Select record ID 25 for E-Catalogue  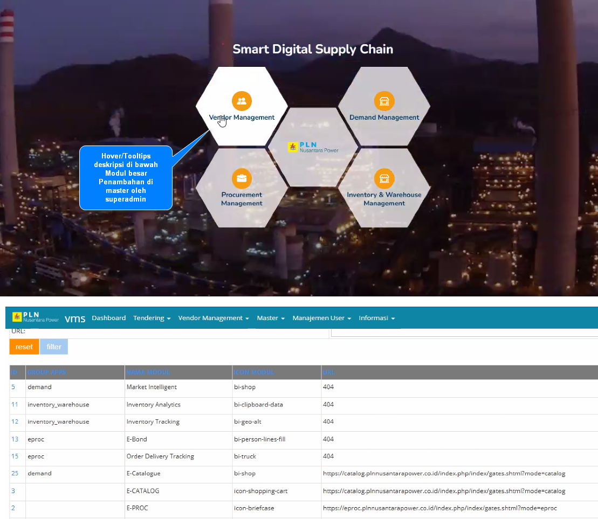coord(15,474)
